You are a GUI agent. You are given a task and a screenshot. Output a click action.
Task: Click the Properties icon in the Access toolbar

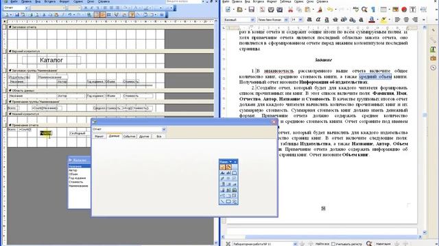[131, 15]
